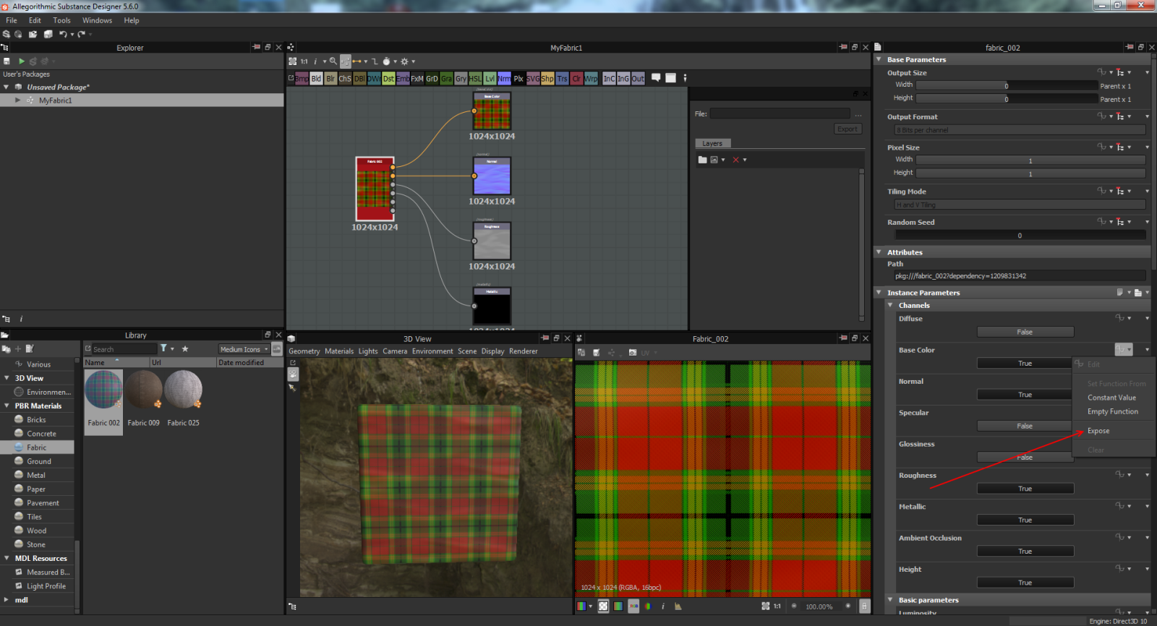Select the Wood library category
The image size is (1157, 626).
pos(37,531)
